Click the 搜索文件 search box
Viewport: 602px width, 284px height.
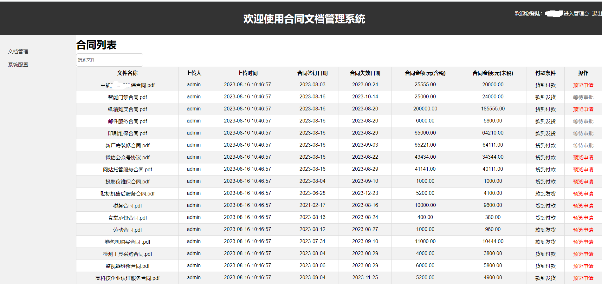[x=109, y=60]
